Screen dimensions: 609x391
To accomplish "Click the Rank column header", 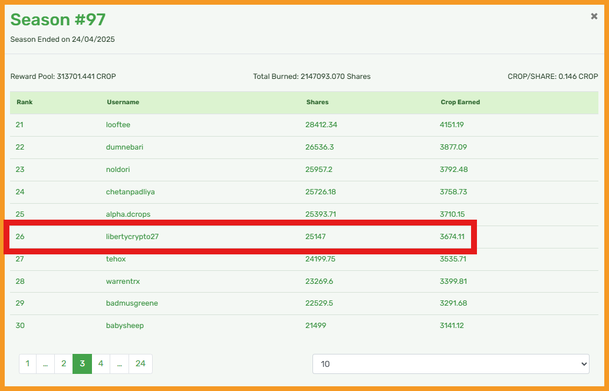I will pos(25,102).
